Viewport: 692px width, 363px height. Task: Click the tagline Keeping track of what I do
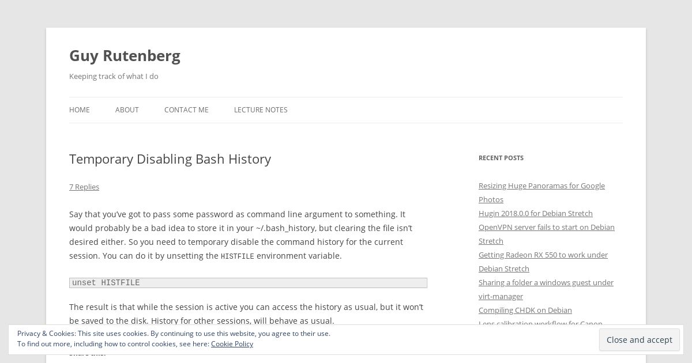click(114, 76)
